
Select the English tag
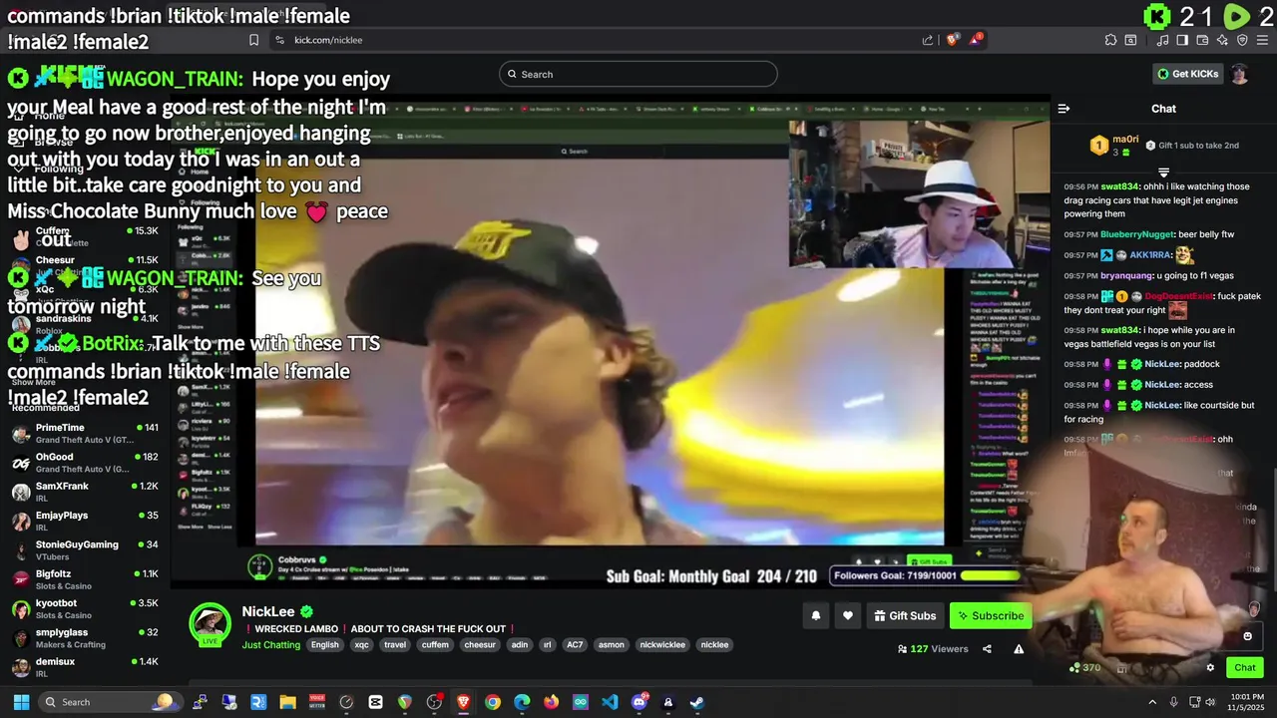[325, 645]
